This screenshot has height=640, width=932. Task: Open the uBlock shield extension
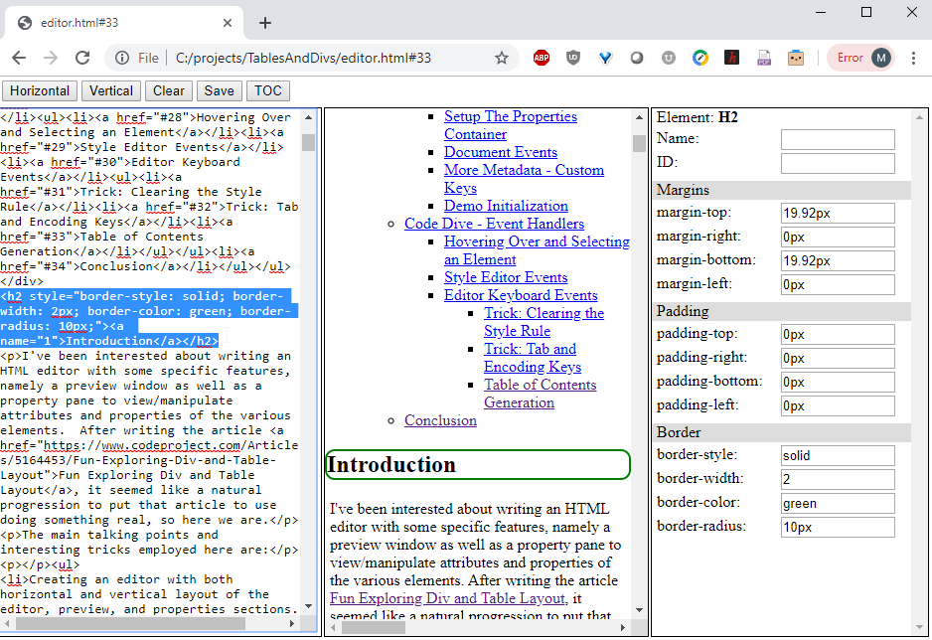(x=573, y=58)
